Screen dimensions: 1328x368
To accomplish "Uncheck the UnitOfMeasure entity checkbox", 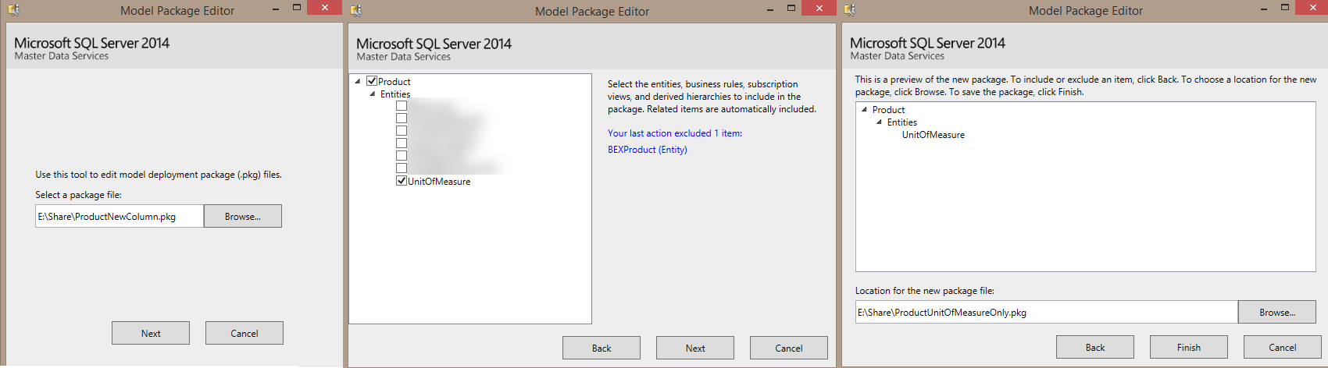I will point(402,181).
